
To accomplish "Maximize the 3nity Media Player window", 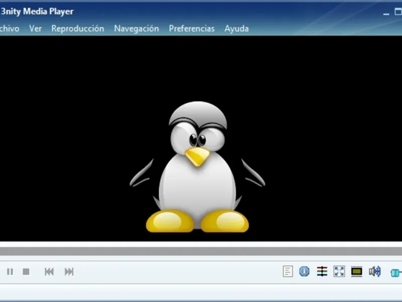I will click(x=398, y=12).
